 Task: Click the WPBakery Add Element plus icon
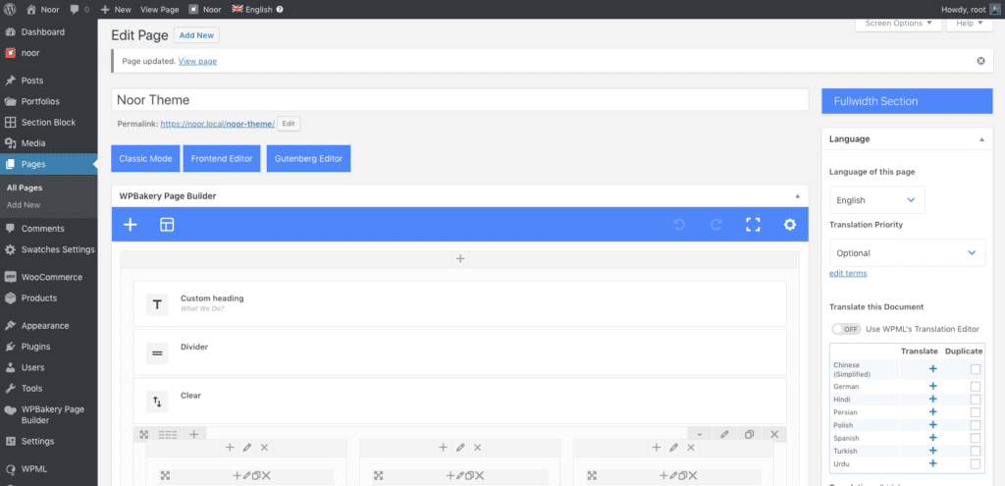tap(131, 225)
